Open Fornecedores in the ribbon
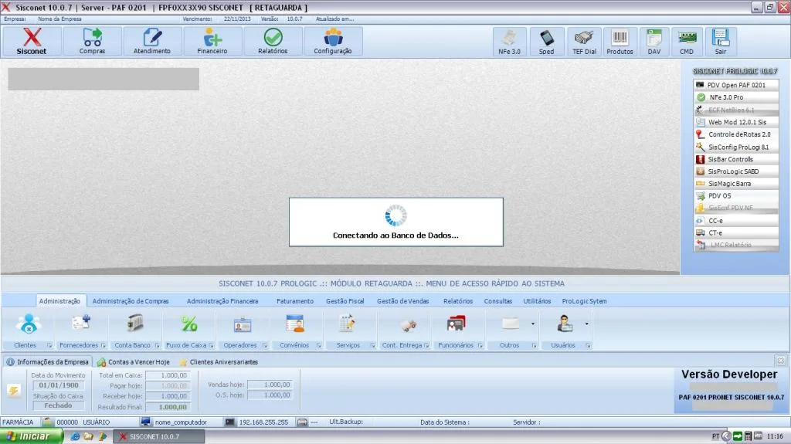The image size is (791, 444). point(80,323)
